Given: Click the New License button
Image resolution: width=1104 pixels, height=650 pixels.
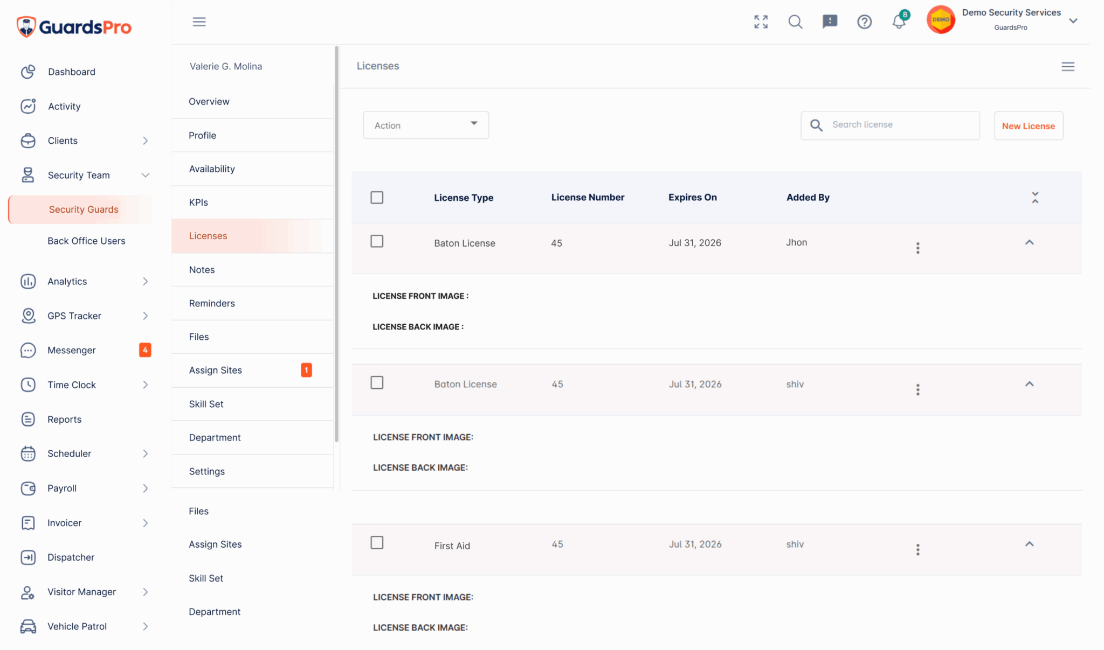Looking at the screenshot, I should click(1028, 125).
